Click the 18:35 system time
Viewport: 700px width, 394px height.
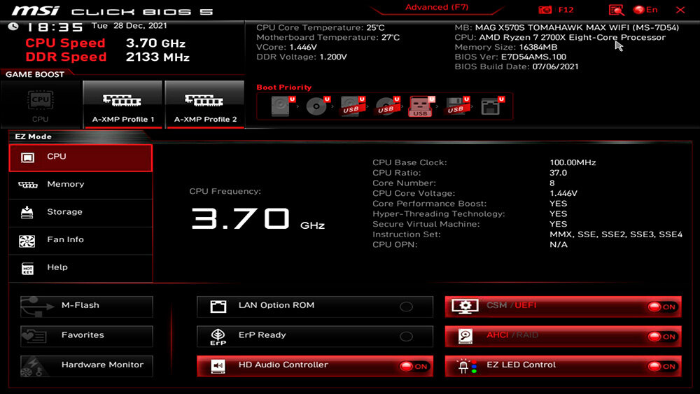[x=55, y=28]
